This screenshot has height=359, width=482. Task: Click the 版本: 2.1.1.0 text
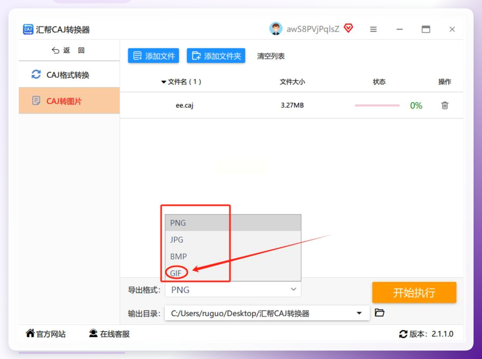tap(431, 334)
